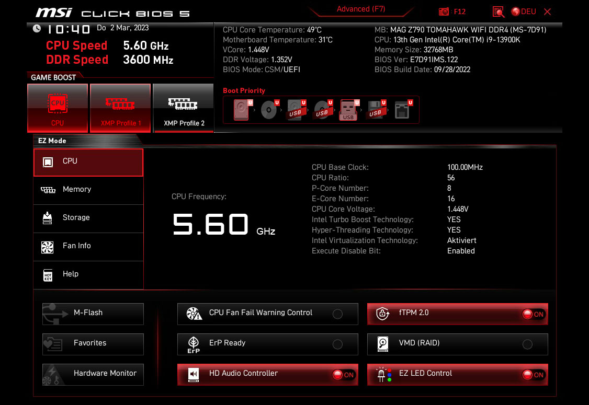This screenshot has width=589, height=405.
Task: Click the Storage drive sidebar icon
Action: [x=47, y=218]
